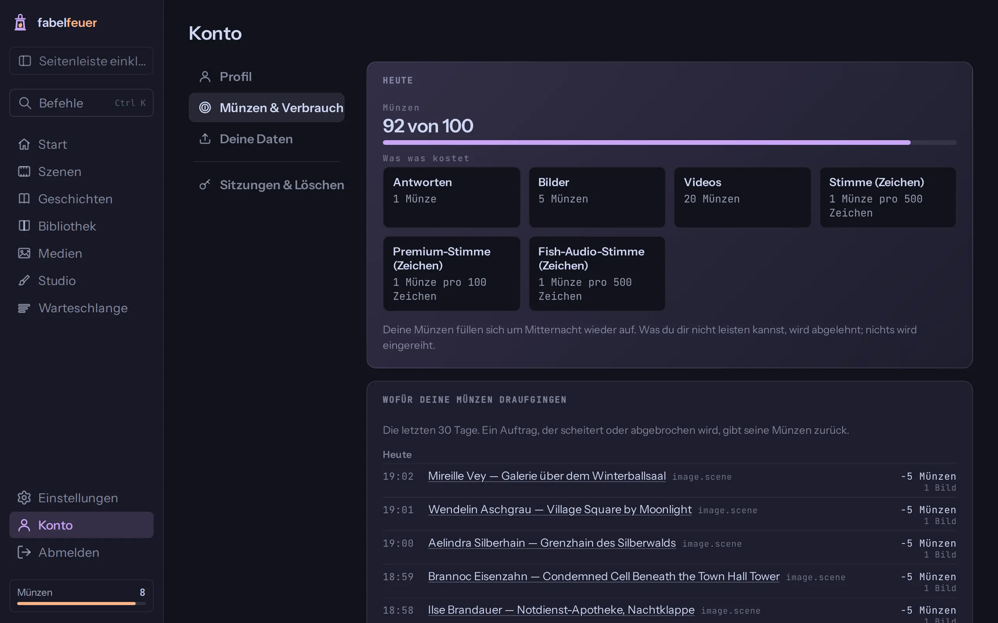This screenshot has height=623, width=998.
Task: Click the Bibliothek book icon
Action: [x=24, y=226]
